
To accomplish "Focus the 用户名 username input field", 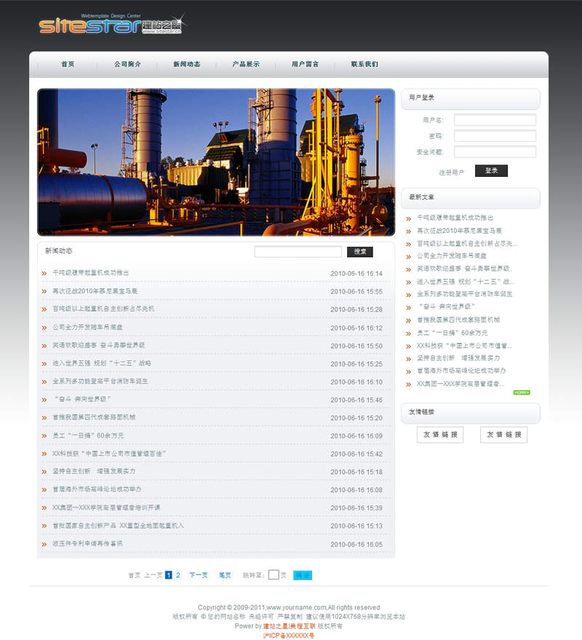I will pyautogui.click(x=495, y=120).
